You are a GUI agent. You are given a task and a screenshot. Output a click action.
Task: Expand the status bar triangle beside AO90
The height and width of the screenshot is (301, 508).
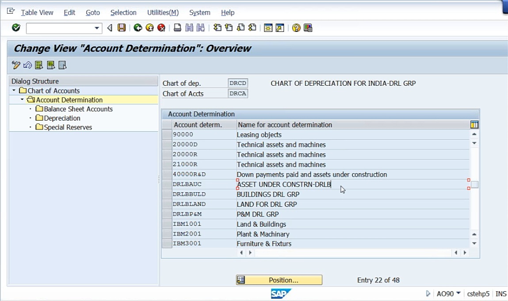pos(428,293)
